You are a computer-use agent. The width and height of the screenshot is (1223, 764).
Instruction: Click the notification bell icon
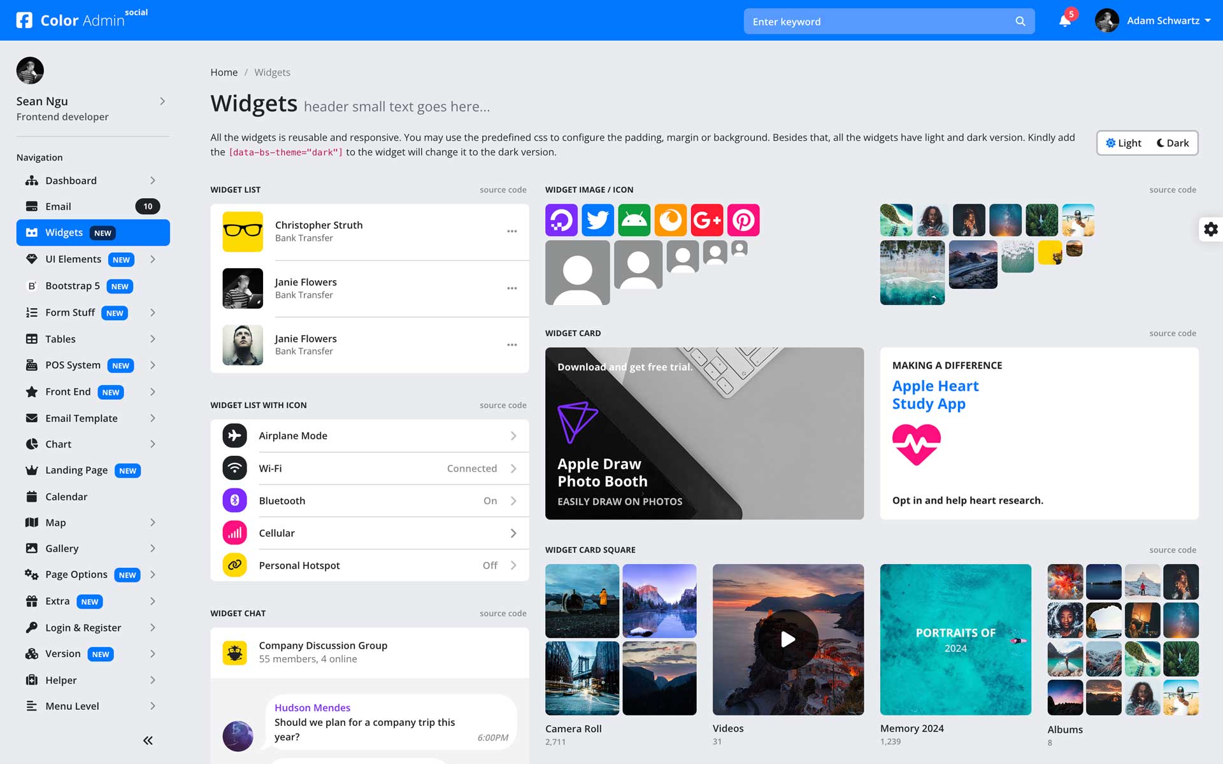click(x=1064, y=21)
